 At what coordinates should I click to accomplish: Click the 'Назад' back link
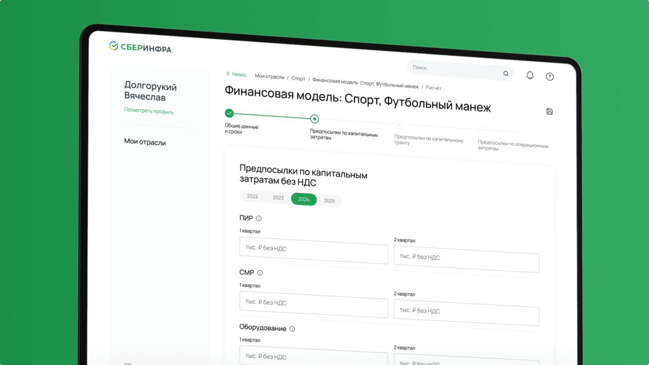[236, 74]
